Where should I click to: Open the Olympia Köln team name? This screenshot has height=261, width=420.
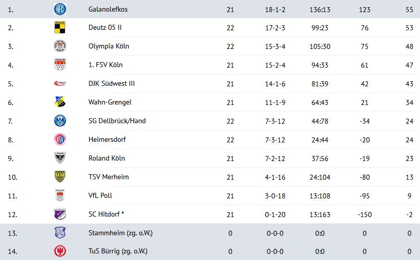(109, 46)
